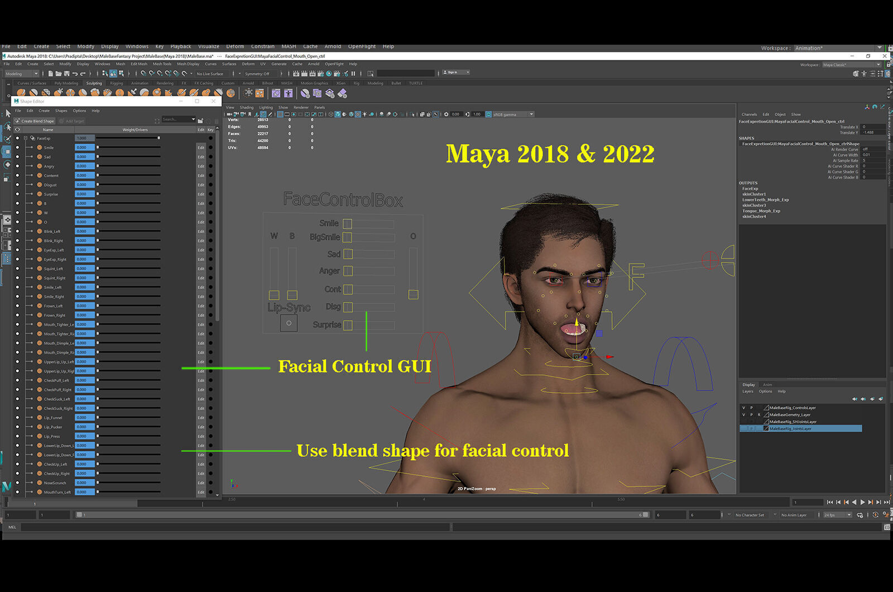Click the purple shelf icon with person figure
The width and height of the screenshot is (893, 592).
[289, 93]
